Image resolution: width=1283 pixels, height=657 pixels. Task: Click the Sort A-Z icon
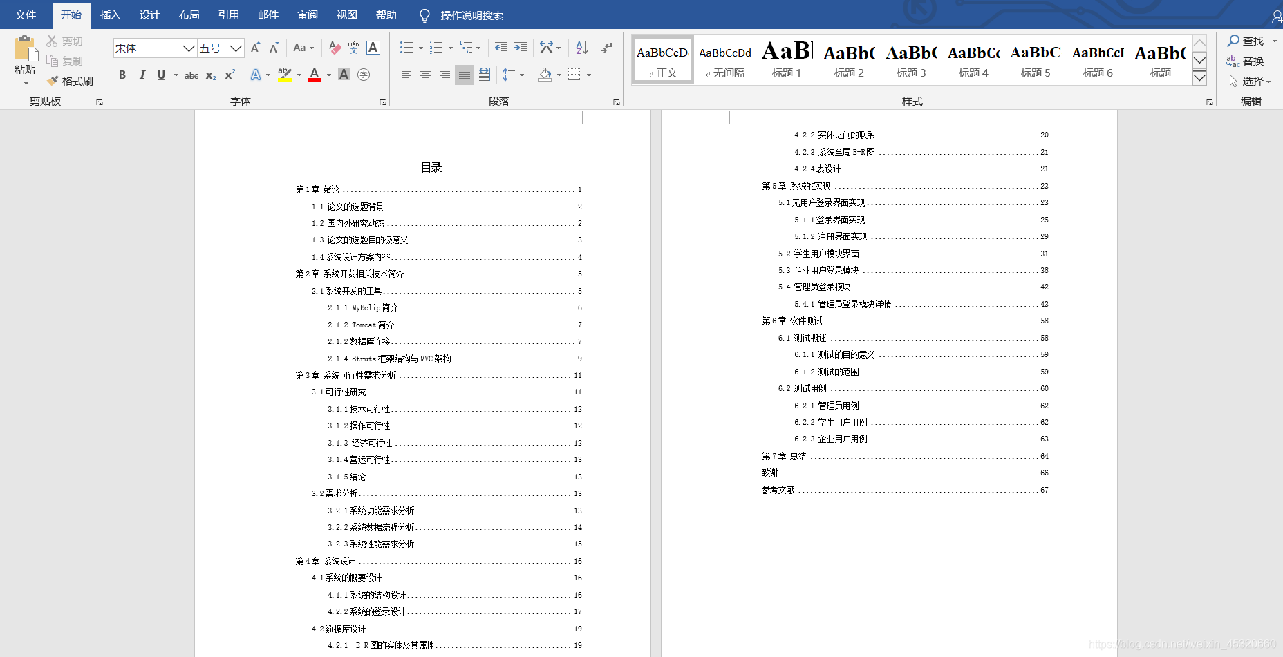581,48
